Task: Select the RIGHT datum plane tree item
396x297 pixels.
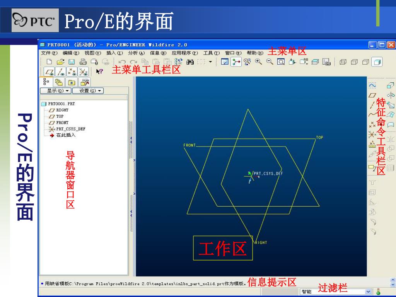Action: point(59,110)
